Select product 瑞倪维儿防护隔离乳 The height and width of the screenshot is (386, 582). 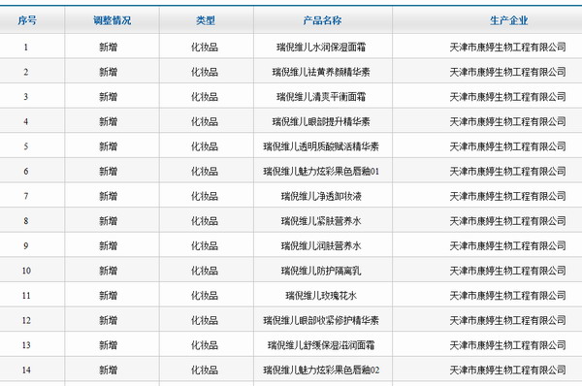point(321,271)
